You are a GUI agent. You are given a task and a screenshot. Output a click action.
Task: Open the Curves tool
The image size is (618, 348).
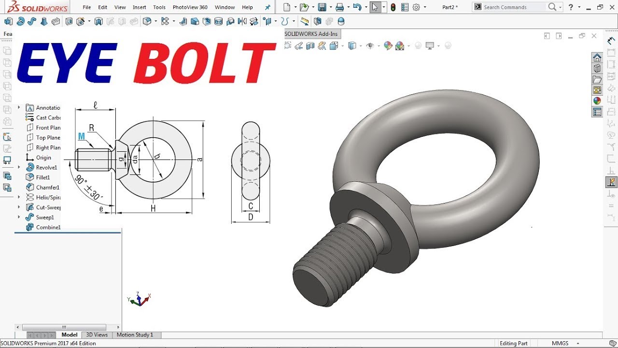[x=285, y=21]
